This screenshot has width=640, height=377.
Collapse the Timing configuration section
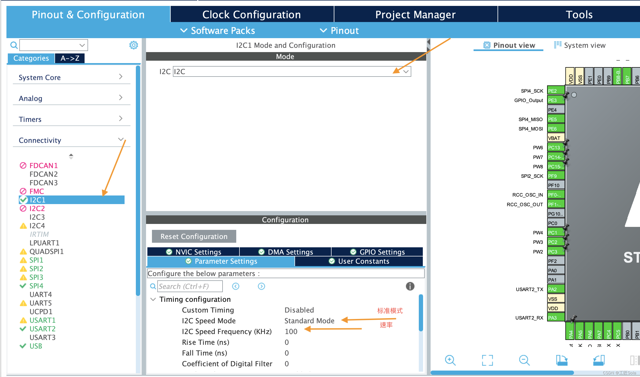(x=153, y=299)
